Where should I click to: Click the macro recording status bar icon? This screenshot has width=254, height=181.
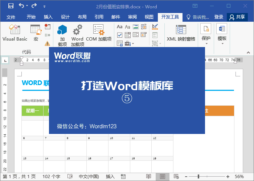coord(123,177)
